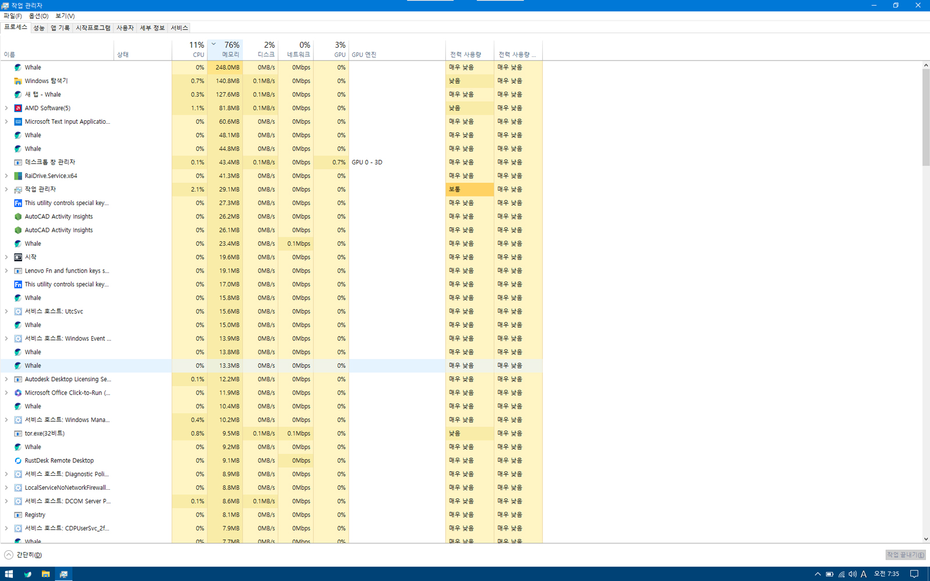This screenshot has width=930, height=581.
Task: Expand the RaiDrive.Service.x64 row
Action: pyautogui.click(x=6, y=175)
